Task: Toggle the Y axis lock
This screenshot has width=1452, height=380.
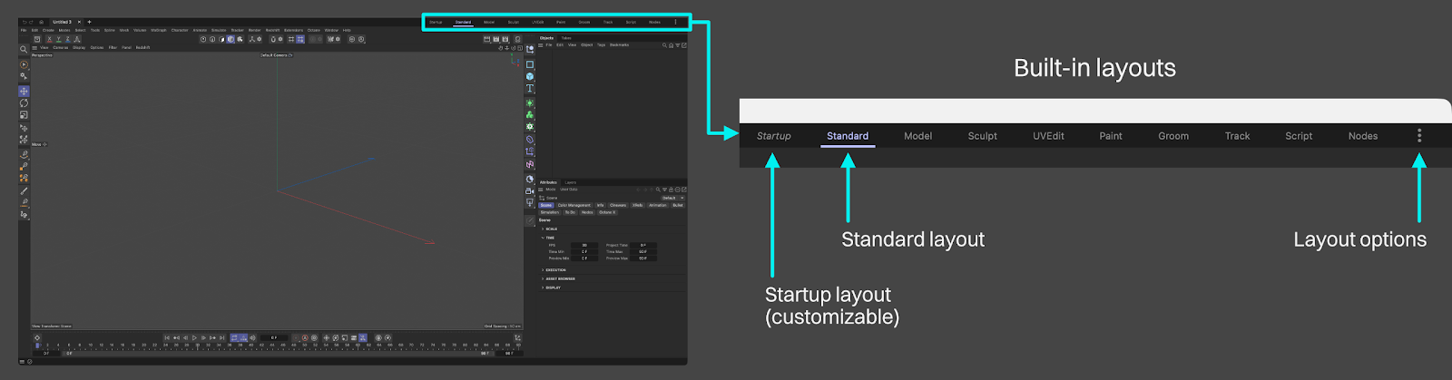Action: point(58,39)
